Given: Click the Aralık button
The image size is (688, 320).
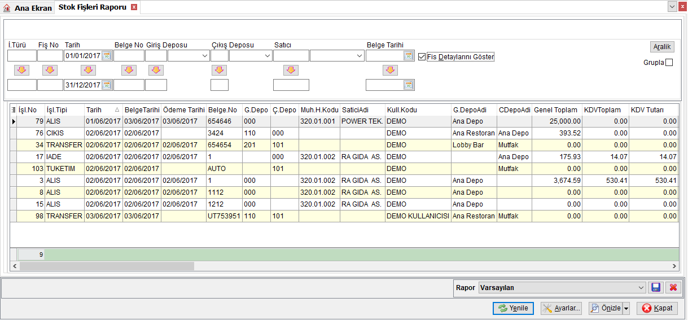Looking at the screenshot, I should tap(661, 47).
